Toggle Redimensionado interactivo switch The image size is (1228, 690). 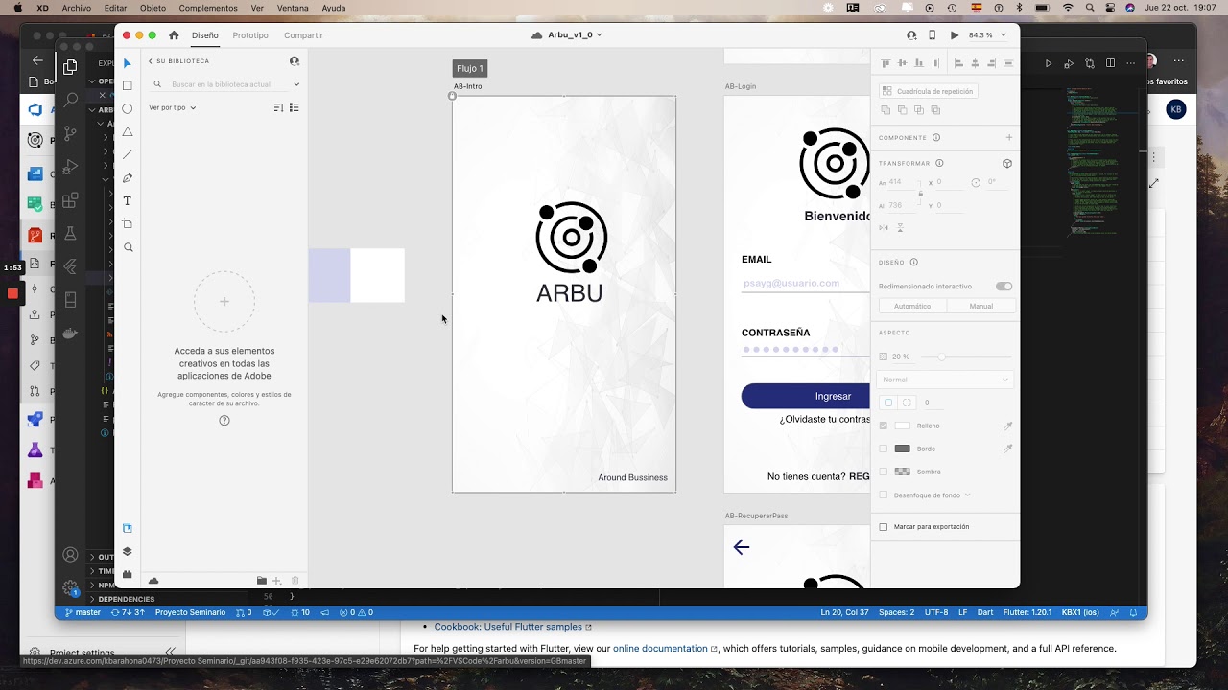coord(1004,287)
